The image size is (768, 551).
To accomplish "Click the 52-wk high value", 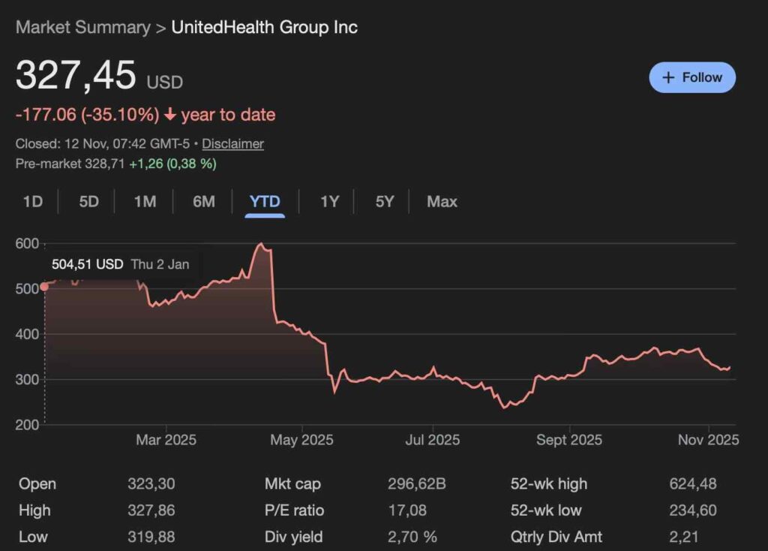I will click(692, 484).
